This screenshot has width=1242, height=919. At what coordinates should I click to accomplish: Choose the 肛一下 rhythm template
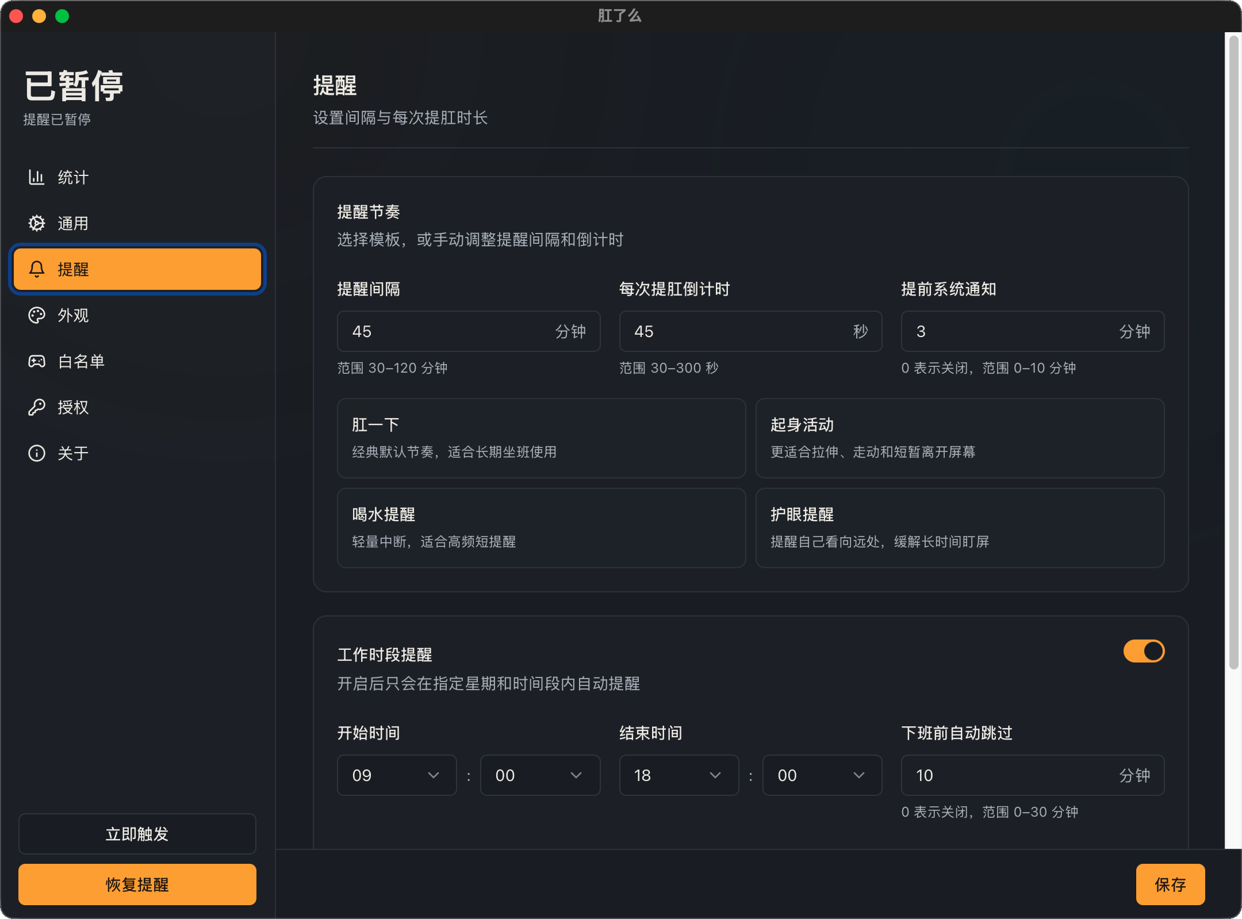(542, 438)
